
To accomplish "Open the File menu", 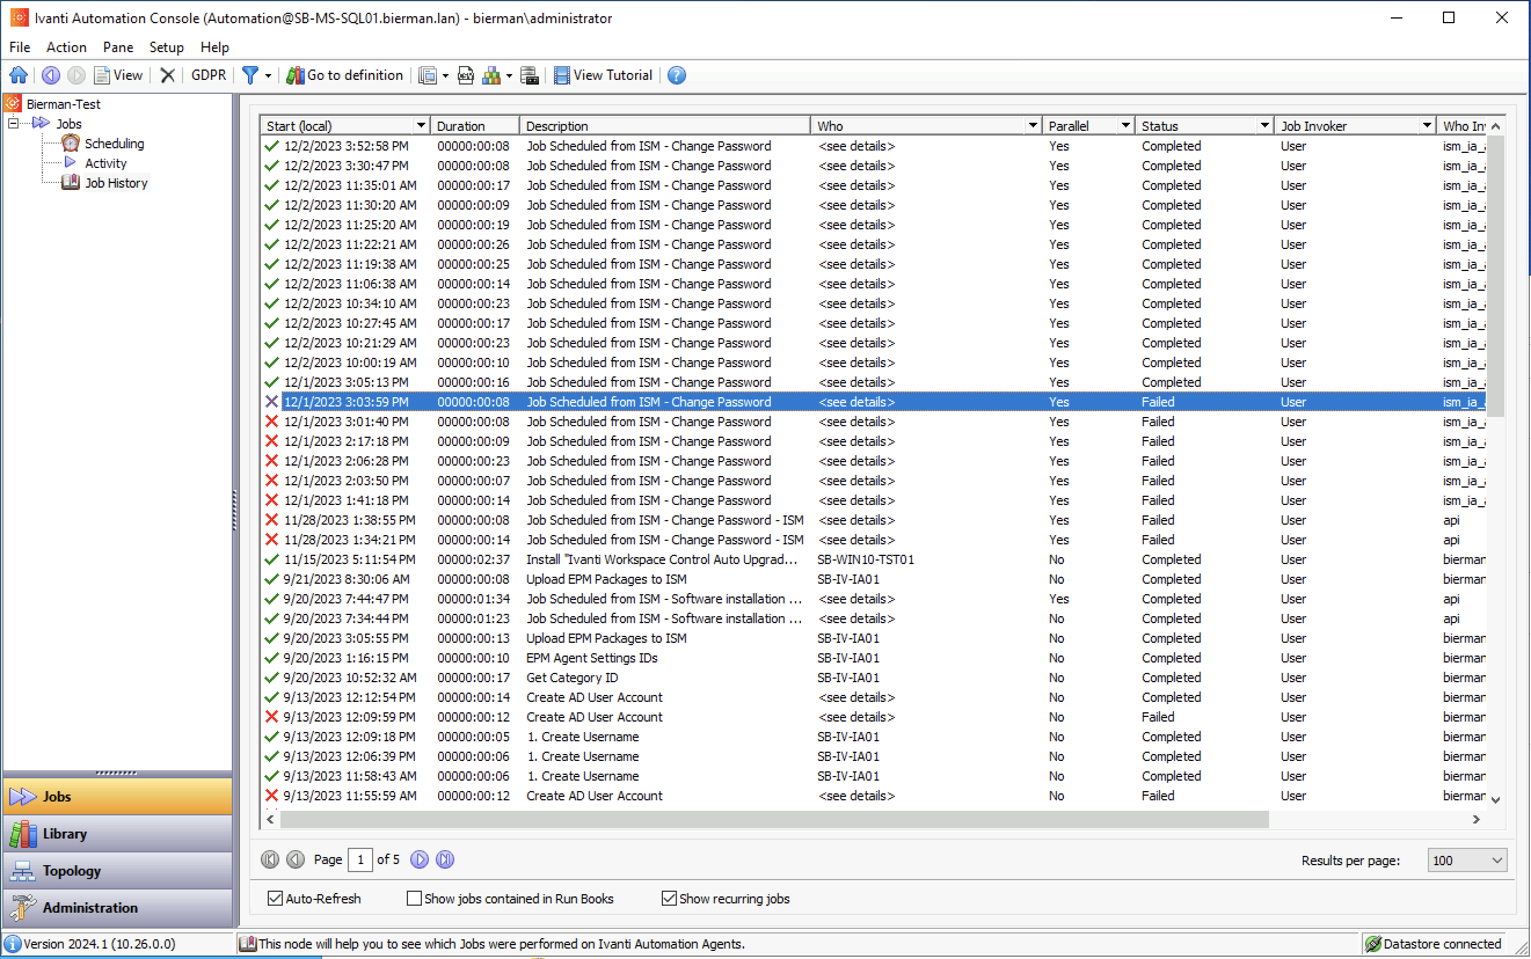I will (x=20, y=47).
